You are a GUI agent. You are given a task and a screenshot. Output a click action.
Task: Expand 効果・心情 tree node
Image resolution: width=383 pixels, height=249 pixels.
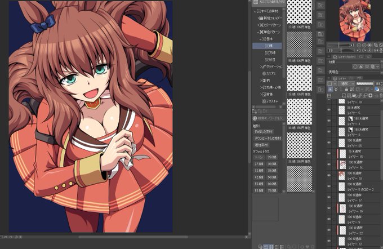(x=261, y=87)
